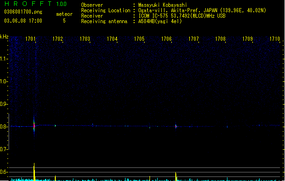Click the A504HB(yagi 4el) antenna text

(160, 21)
